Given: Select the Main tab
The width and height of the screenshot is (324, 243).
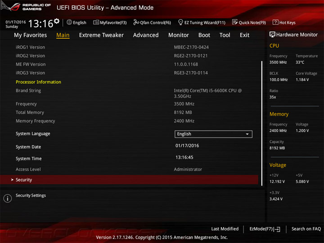Looking at the screenshot, I should (63, 35).
